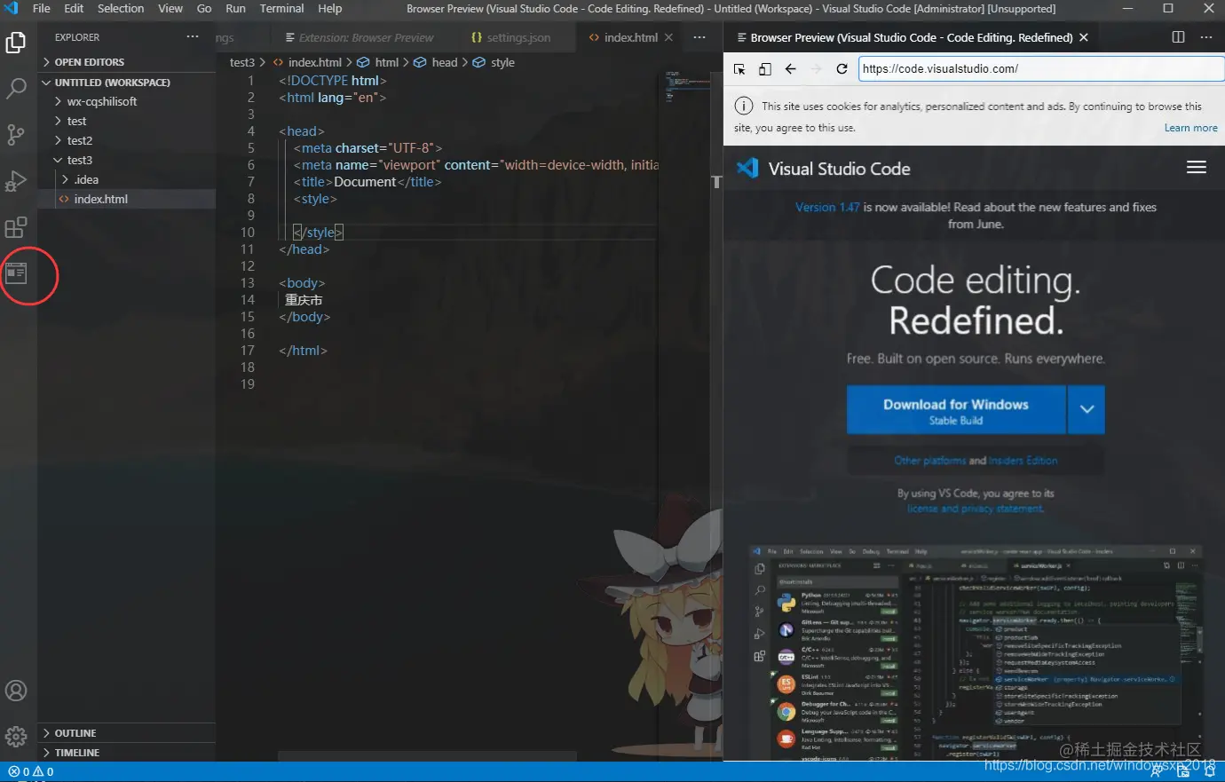Screen dimensions: 1225x782
Task: Open the Terminal menu
Action: 281,8
